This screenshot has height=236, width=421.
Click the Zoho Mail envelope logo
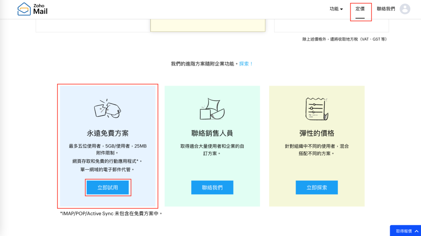point(24,9)
